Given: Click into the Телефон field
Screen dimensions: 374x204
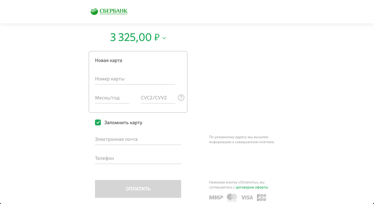Looking at the screenshot, I should click(138, 158).
